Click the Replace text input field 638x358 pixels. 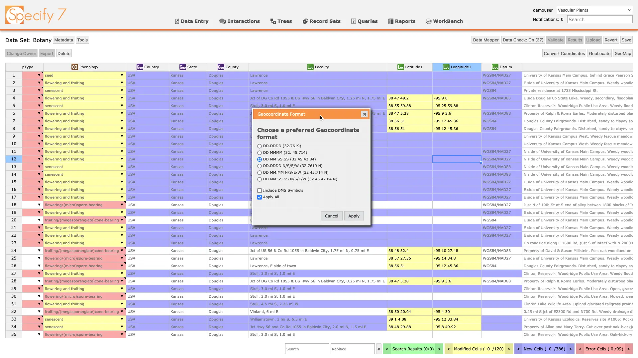point(352,349)
